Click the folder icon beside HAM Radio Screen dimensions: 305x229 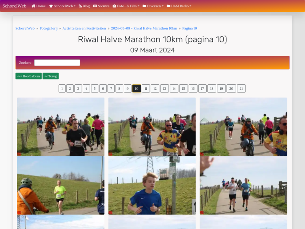169,6
